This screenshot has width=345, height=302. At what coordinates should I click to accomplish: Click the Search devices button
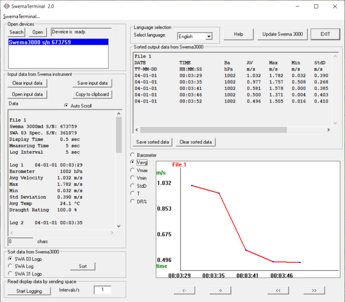click(16, 32)
